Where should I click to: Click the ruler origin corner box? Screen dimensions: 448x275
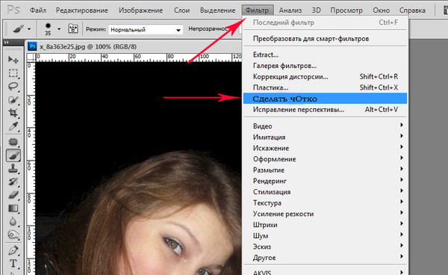(31, 58)
